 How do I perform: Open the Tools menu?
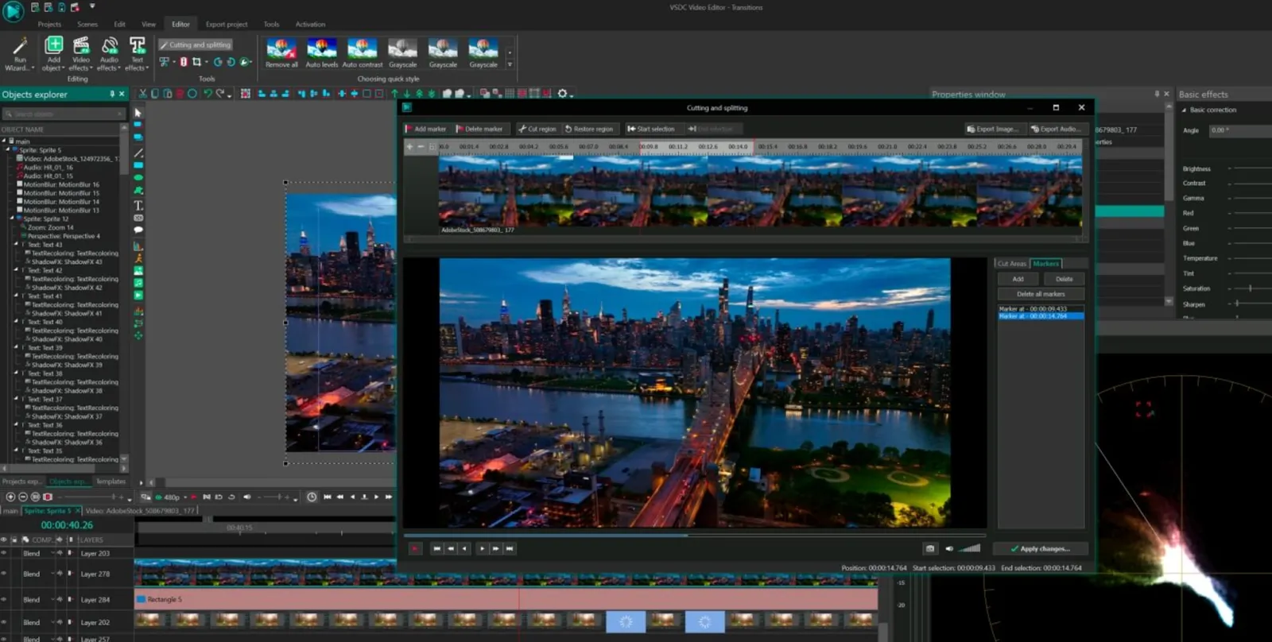click(x=271, y=25)
